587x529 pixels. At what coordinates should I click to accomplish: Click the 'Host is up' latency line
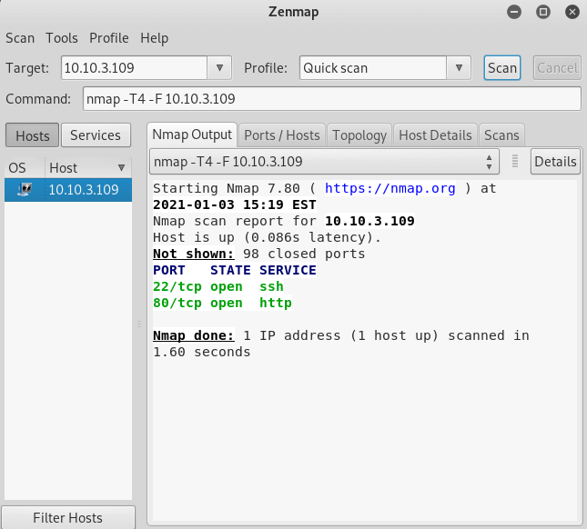pyautogui.click(x=267, y=238)
